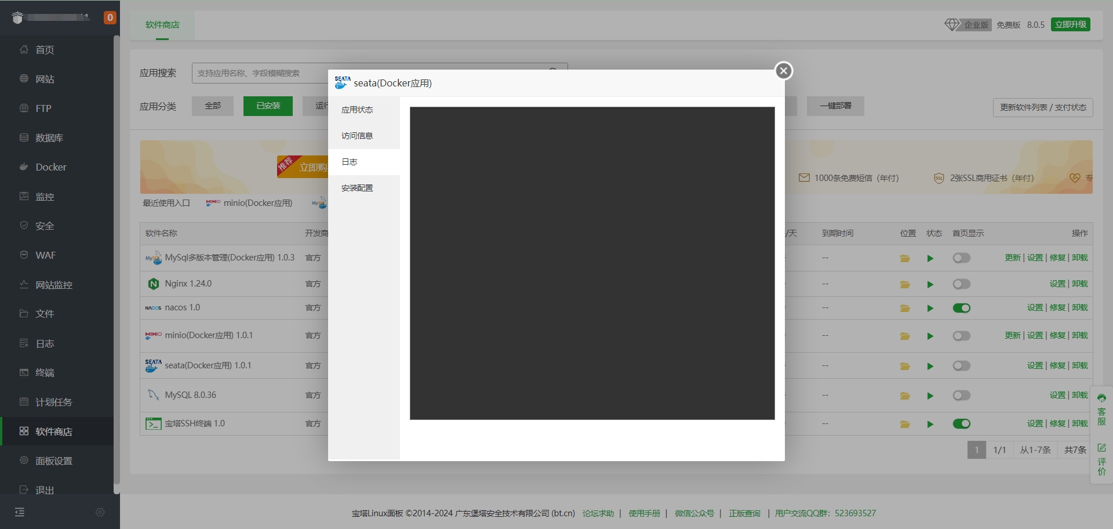Open 客服 floating side button
1113x529 pixels.
click(1101, 410)
